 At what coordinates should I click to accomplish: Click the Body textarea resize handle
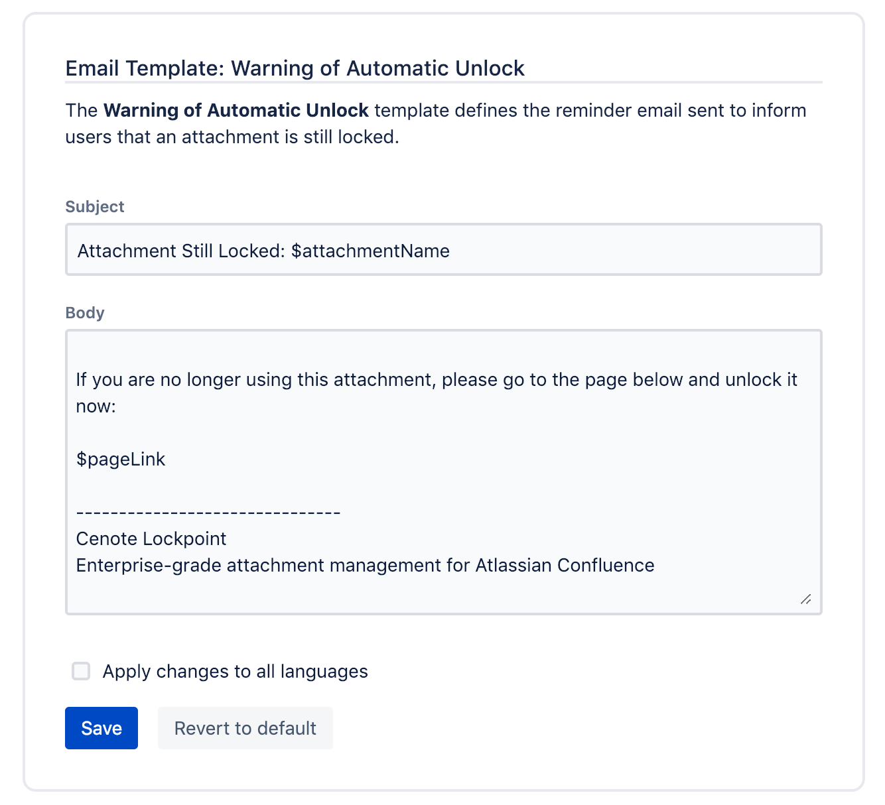[x=805, y=599]
